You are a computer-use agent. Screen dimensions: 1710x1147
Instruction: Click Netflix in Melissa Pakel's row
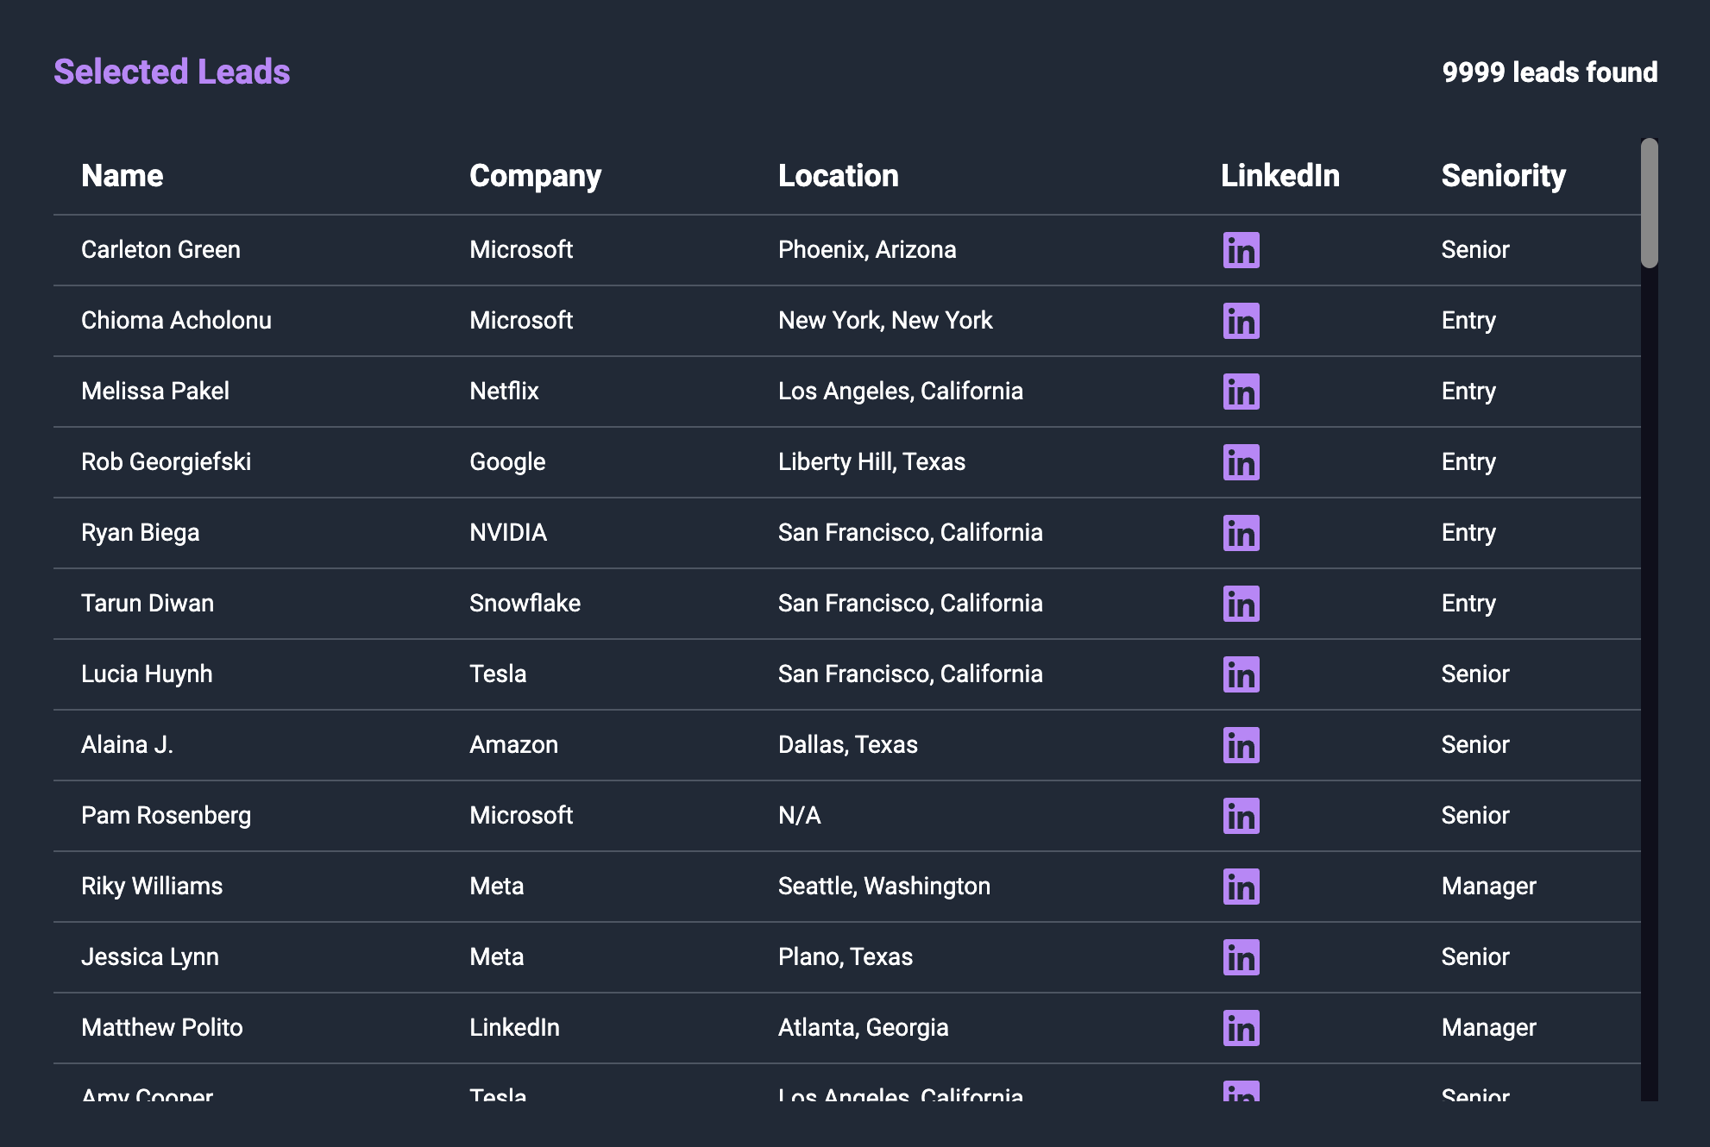coord(504,392)
